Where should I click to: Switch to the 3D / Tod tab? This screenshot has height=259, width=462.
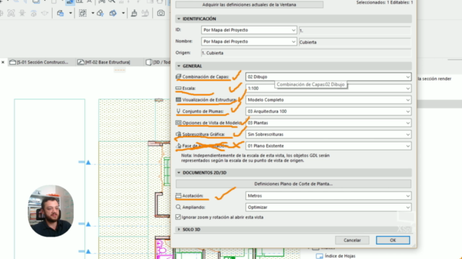(x=158, y=62)
